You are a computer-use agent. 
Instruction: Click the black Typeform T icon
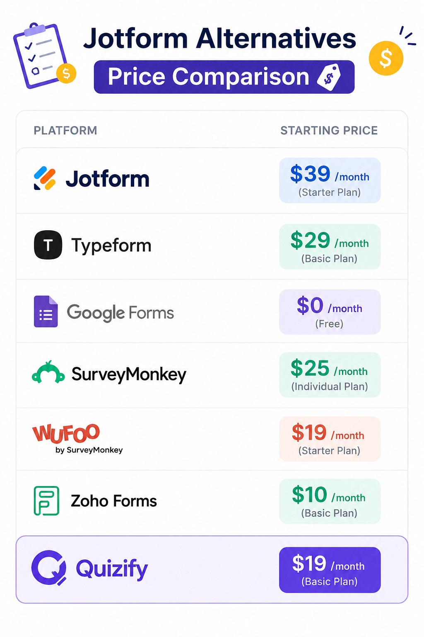pos(48,245)
